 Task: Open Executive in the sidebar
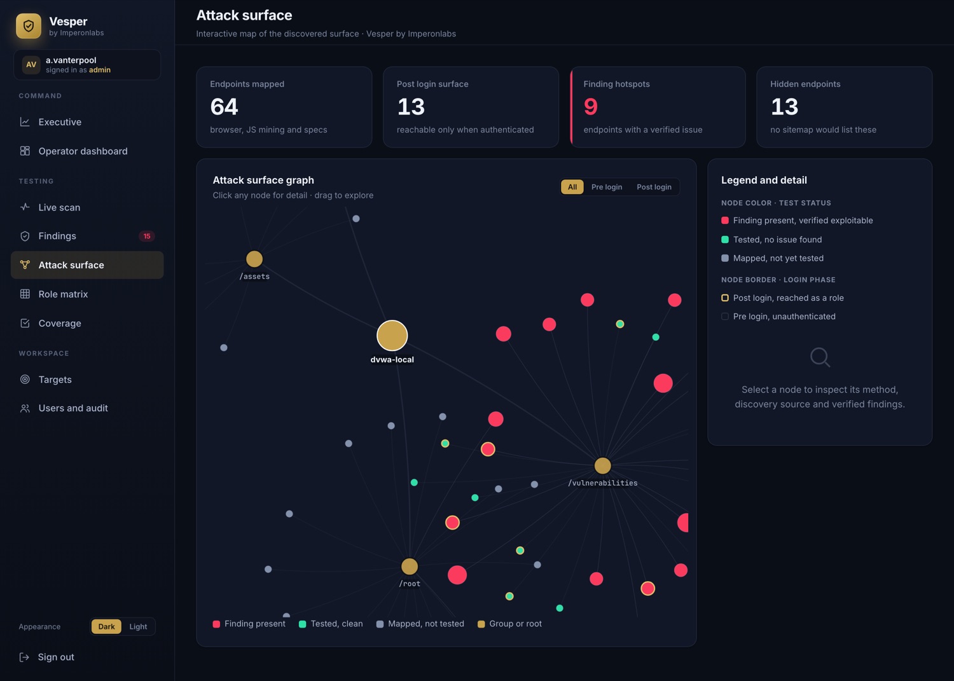tap(87, 122)
